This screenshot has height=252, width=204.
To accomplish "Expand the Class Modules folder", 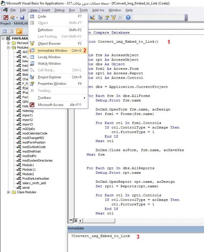I will [x=8, y=192].
